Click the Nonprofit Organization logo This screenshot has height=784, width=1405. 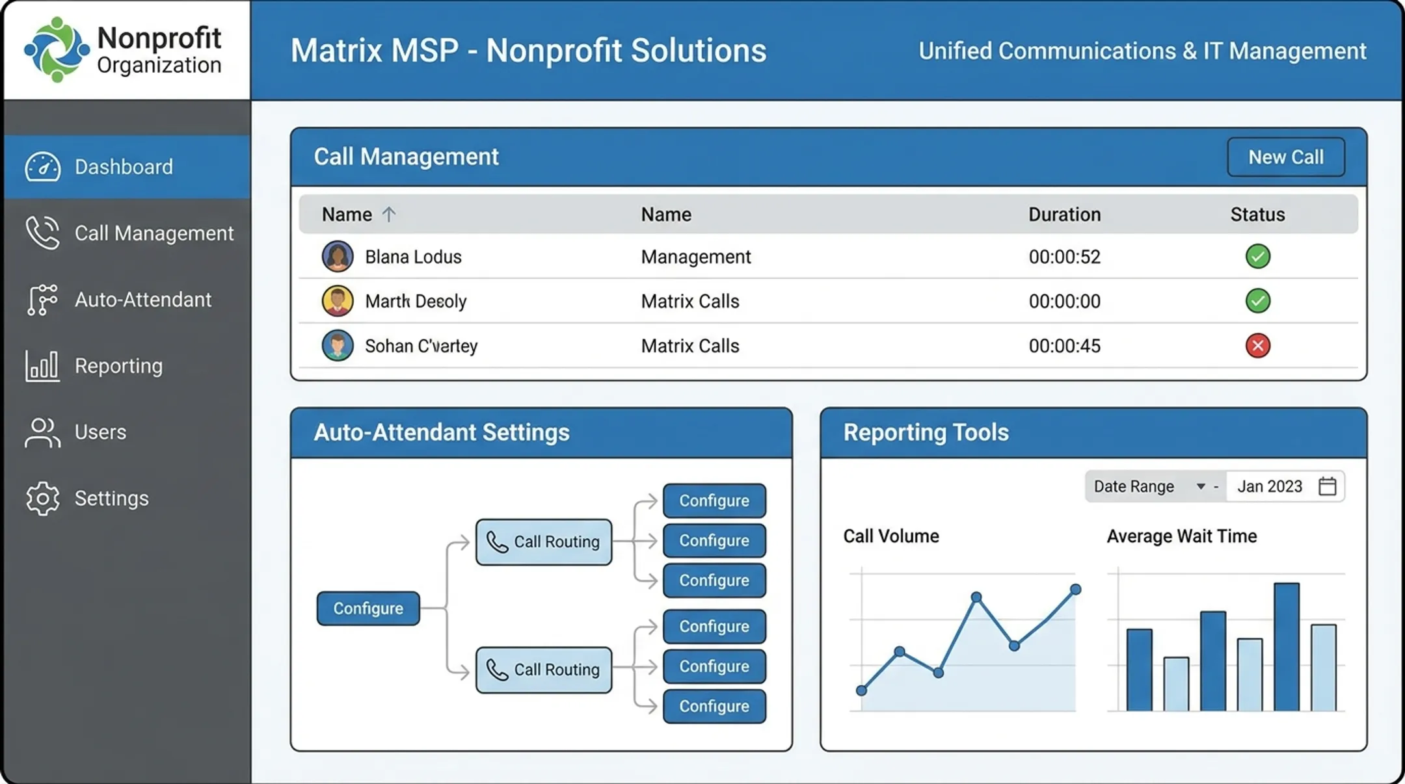(122, 50)
